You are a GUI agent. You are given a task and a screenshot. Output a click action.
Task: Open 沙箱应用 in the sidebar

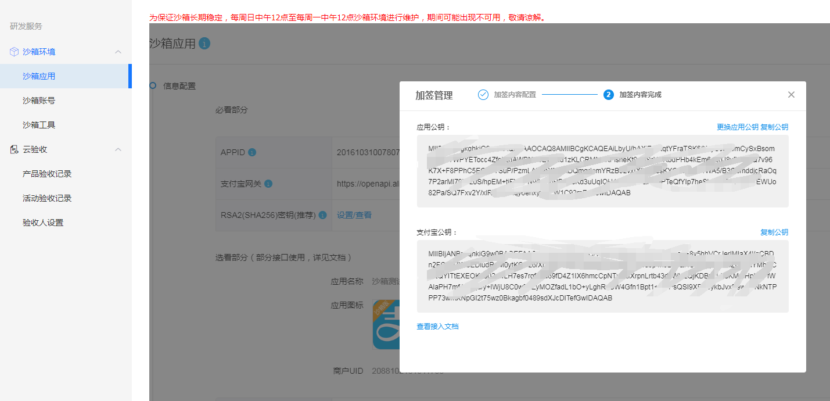pos(66,76)
